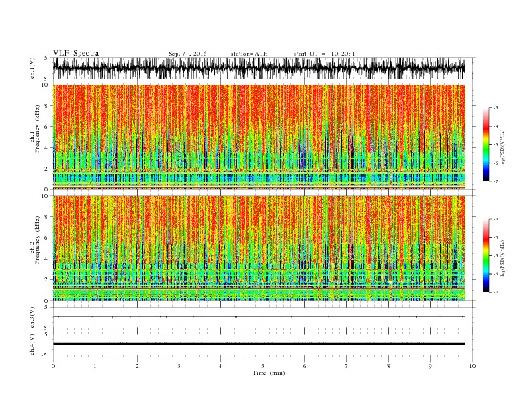
Task: Click the '4' kHz tick on ch.1 spectrogram
Action: pyautogui.click(x=46, y=148)
